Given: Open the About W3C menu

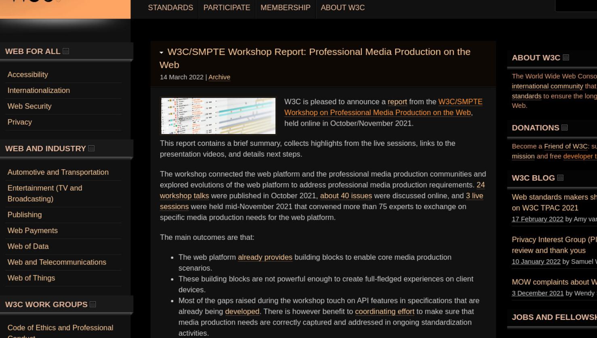Looking at the screenshot, I should click(x=343, y=8).
